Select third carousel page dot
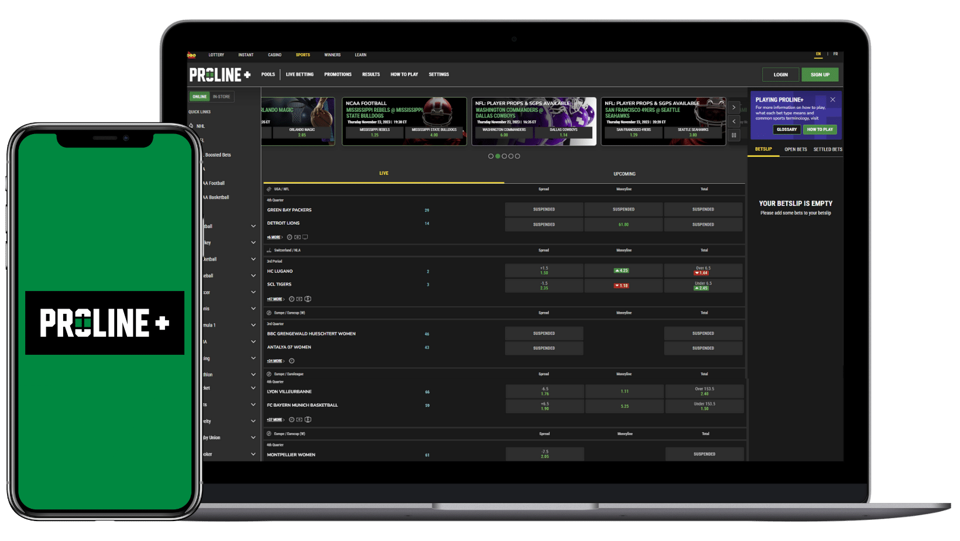Screen dimensions: 960x541 pyautogui.click(x=504, y=156)
